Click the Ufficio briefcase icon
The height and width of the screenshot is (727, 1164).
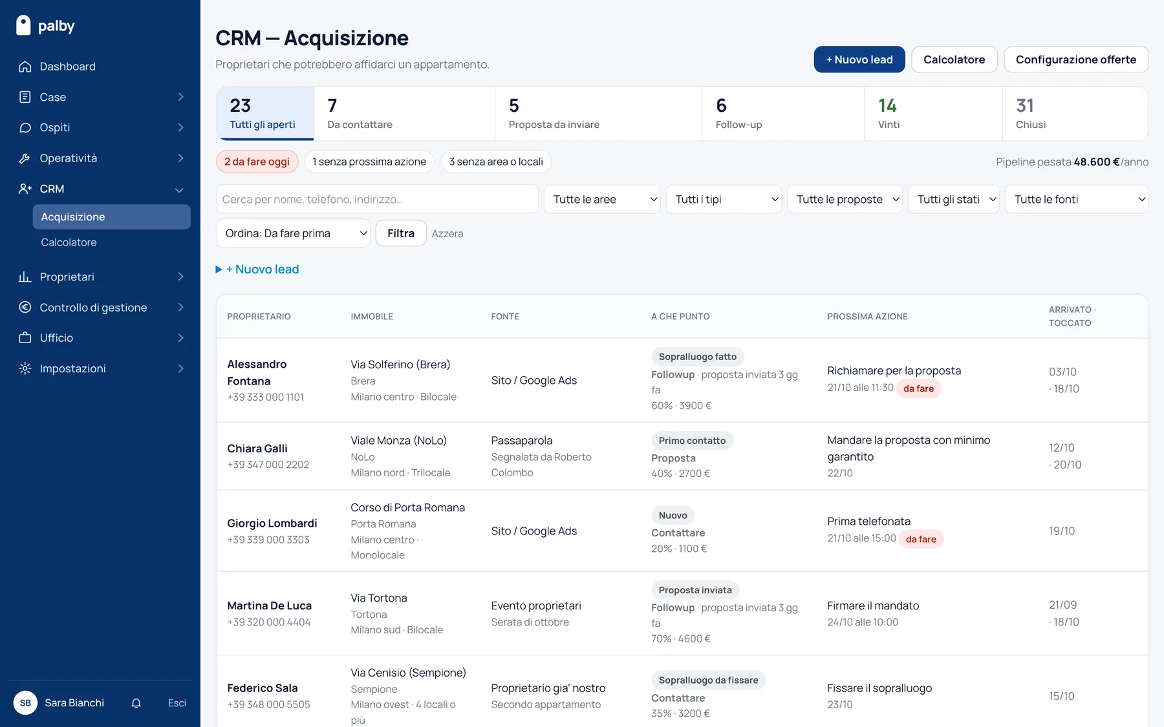[25, 338]
